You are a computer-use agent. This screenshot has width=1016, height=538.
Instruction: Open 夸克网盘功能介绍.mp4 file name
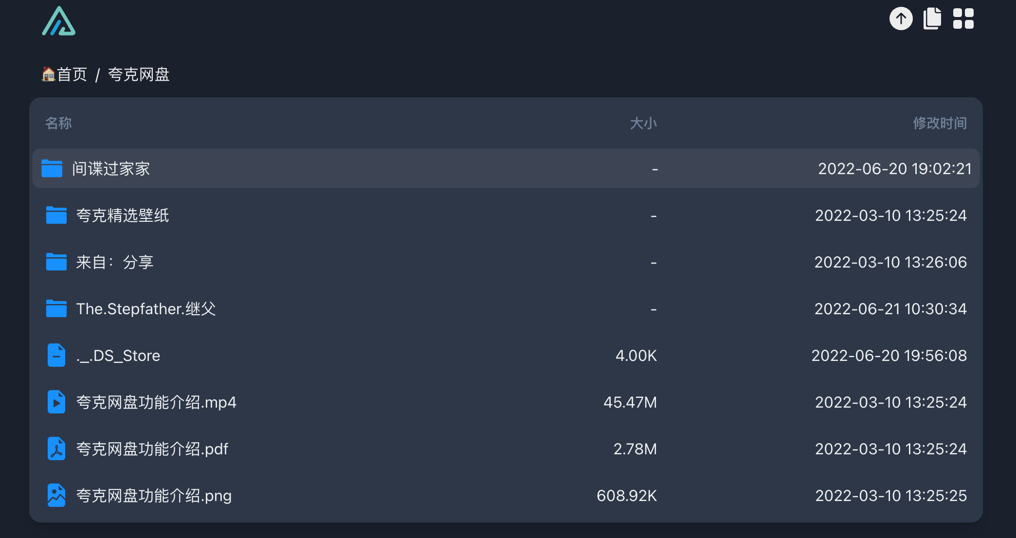click(x=156, y=402)
